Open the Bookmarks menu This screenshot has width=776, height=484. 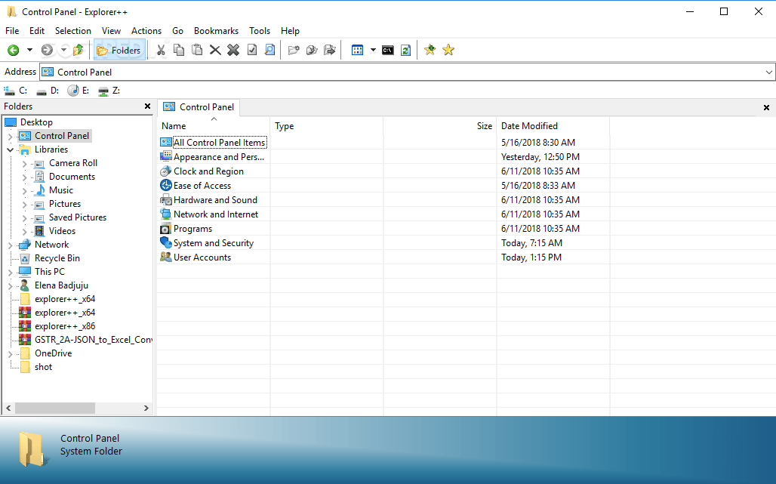click(216, 31)
